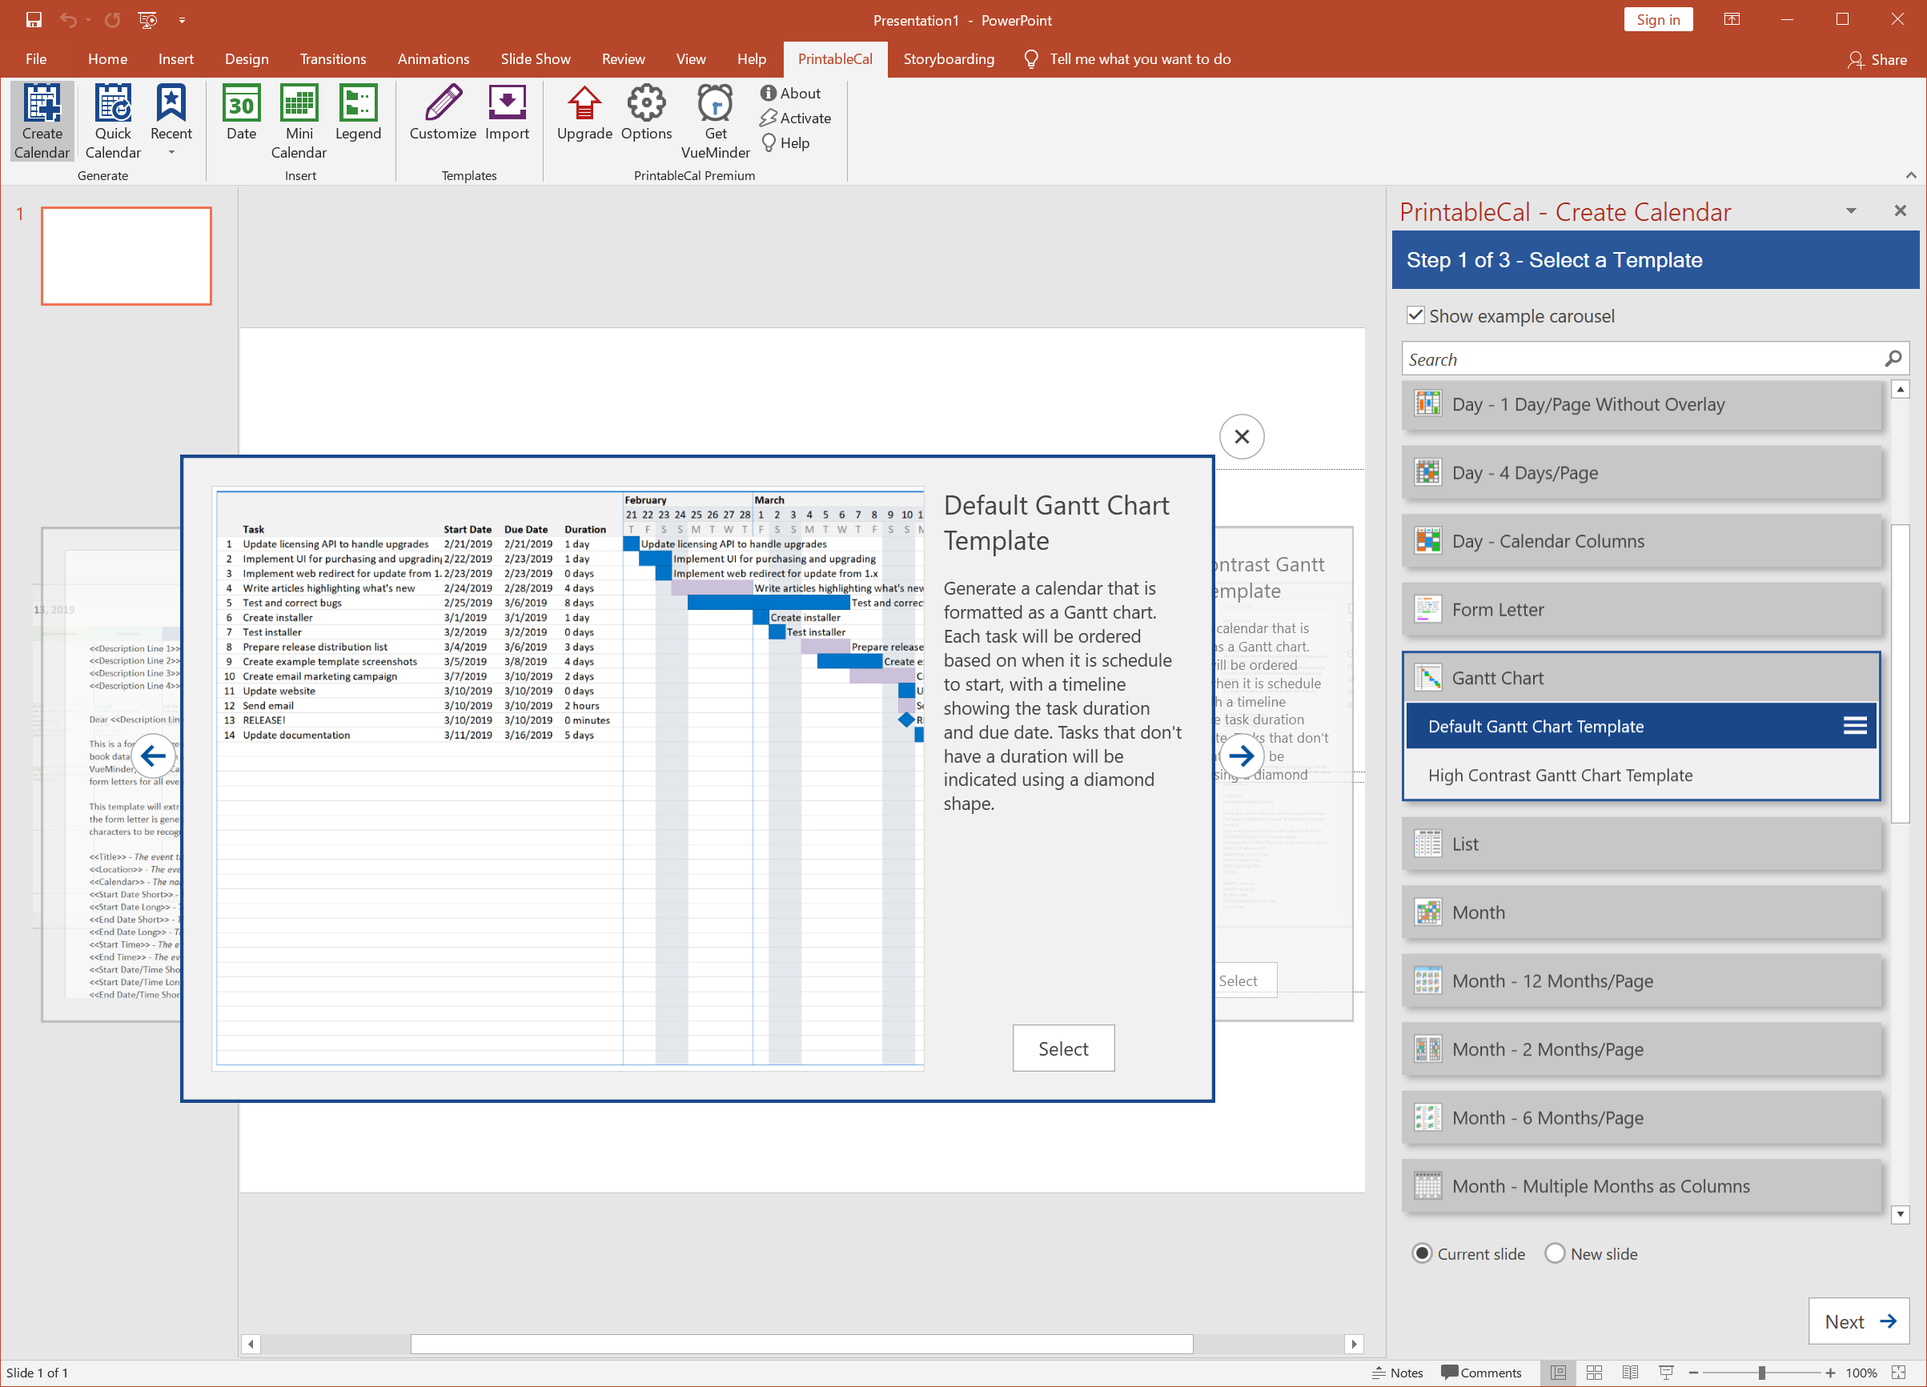This screenshot has height=1387, width=1927.
Task: Collapse the ribbon
Action: click(x=1911, y=175)
